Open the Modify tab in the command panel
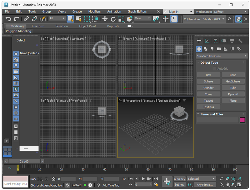The image size is (250, 190). 207,41
